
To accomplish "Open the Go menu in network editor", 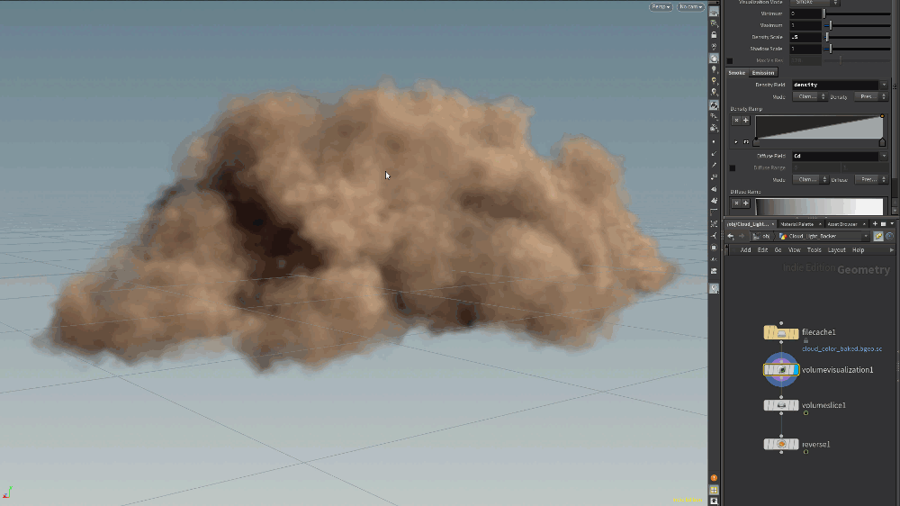I will tap(778, 249).
